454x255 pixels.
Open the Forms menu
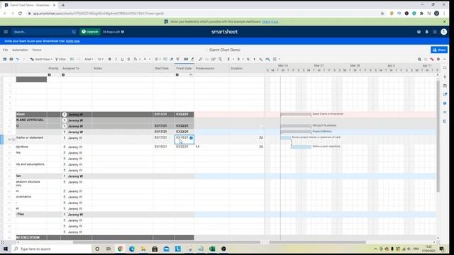point(37,50)
